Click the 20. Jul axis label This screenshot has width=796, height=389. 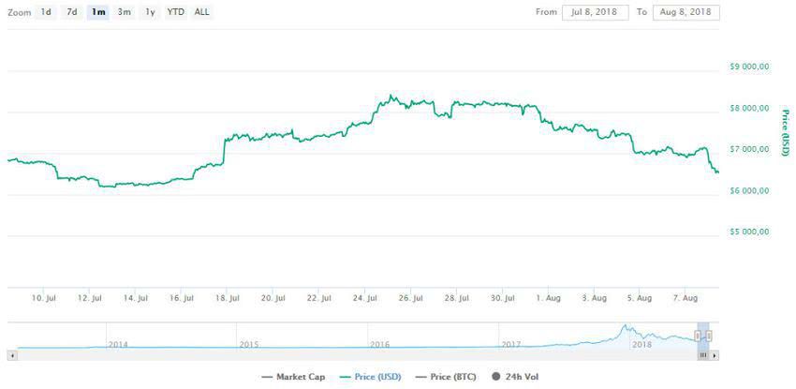(273, 298)
